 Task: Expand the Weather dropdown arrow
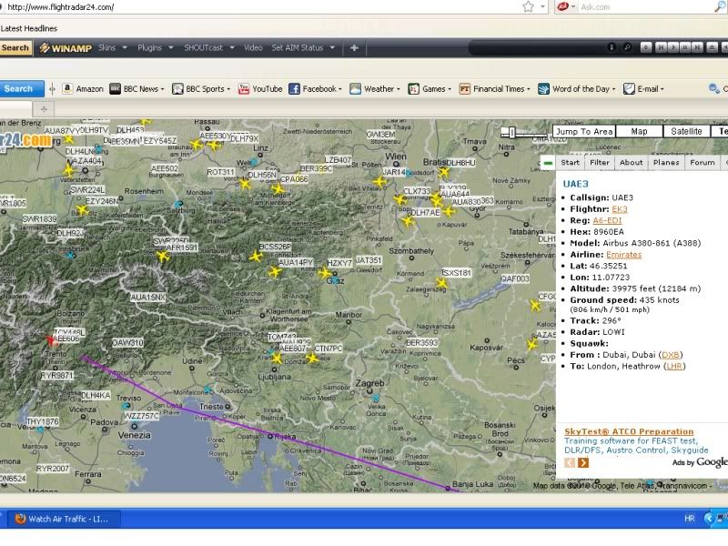[x=399, y=89]
